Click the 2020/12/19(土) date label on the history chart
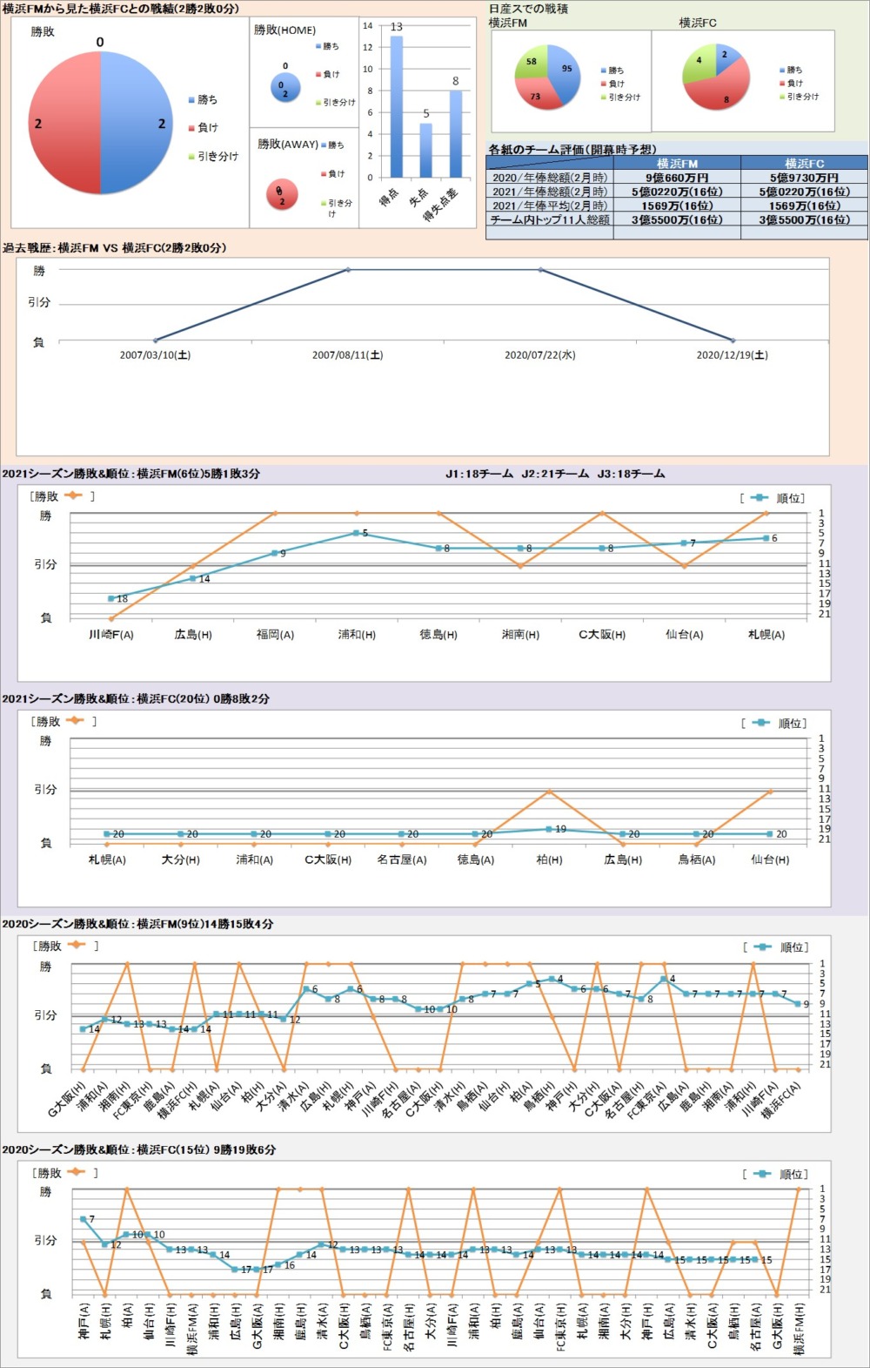The height and width of the screenshot is (1368, 870). coord(732,355)
